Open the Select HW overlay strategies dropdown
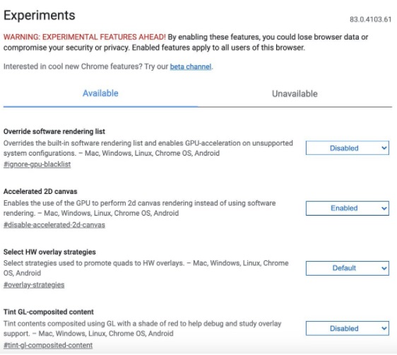 click(347, 268)
